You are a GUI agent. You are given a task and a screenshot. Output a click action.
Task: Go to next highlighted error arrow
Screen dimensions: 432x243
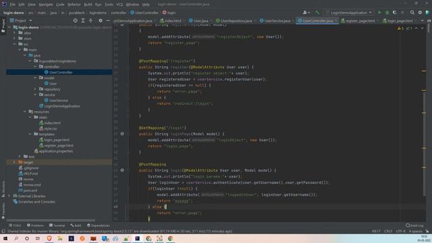pos(422,28)
